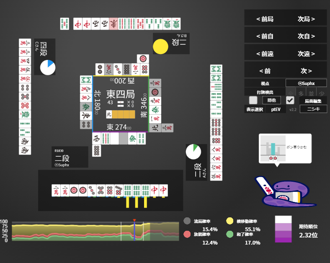Jump to previous own turn <前自
This screenshot has width=330, height=263.
265,36
